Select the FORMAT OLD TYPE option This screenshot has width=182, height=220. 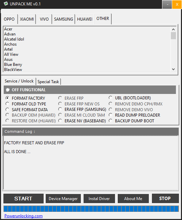point(7,104)
